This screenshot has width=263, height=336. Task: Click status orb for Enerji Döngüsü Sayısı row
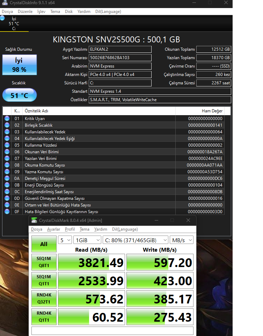coord(7,185)
